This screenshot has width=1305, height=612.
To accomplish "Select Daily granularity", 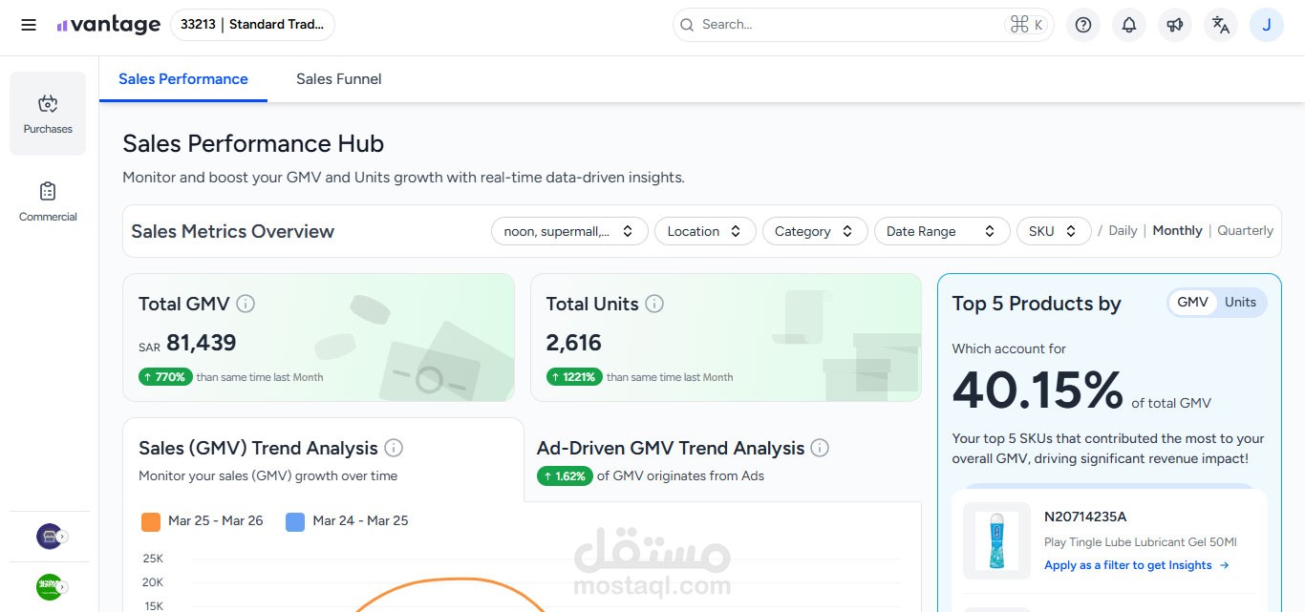I will [1123, 231].
